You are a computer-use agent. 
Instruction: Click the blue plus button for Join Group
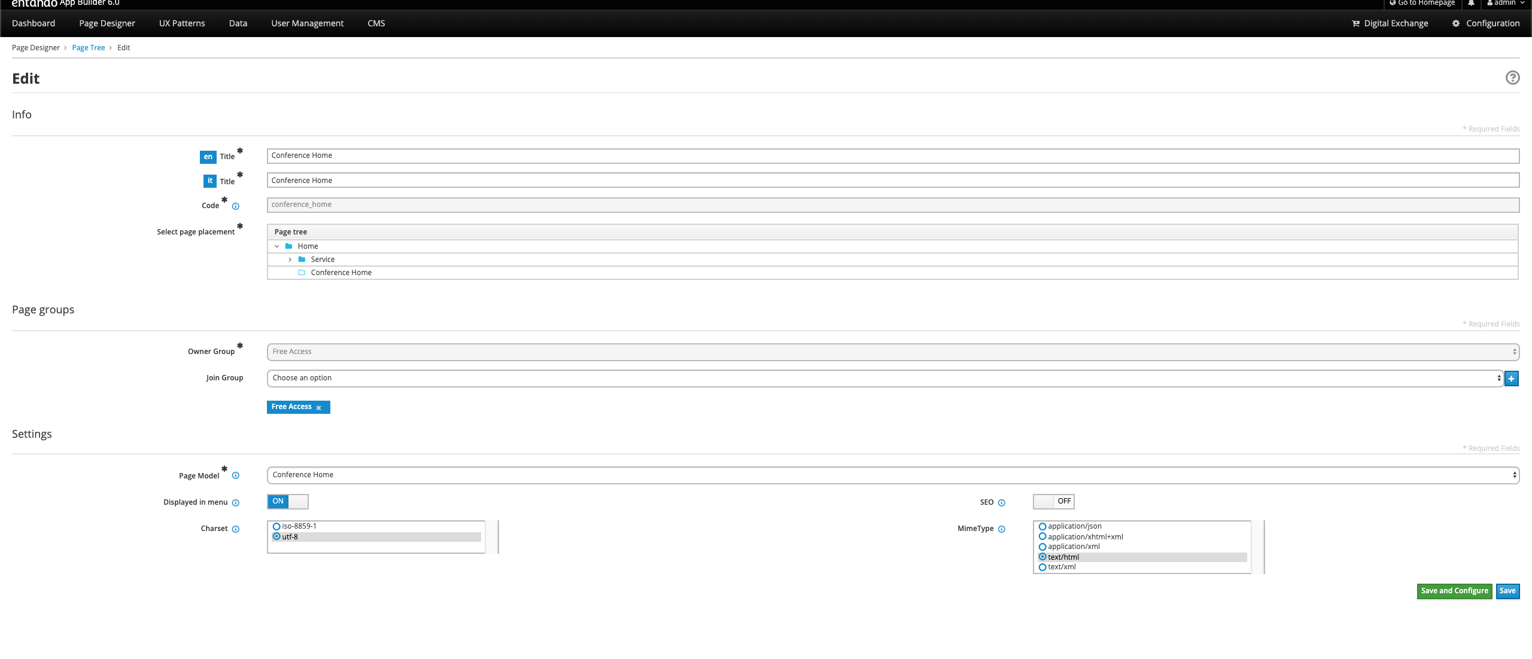tap(1512, 379)
